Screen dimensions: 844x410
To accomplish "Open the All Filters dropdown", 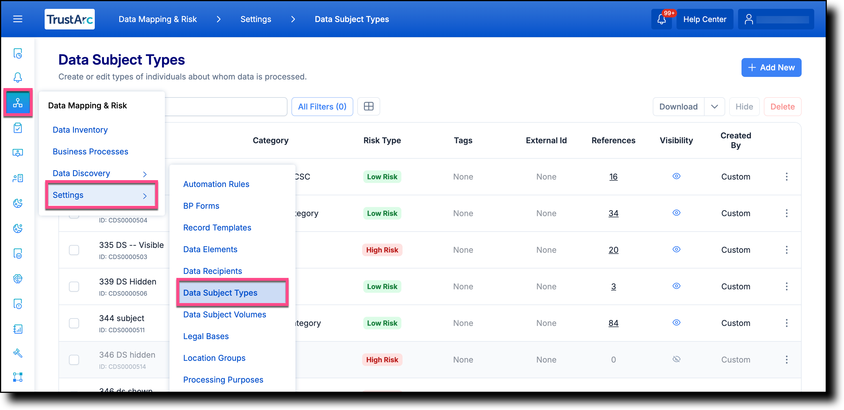I will click(322, 106).
